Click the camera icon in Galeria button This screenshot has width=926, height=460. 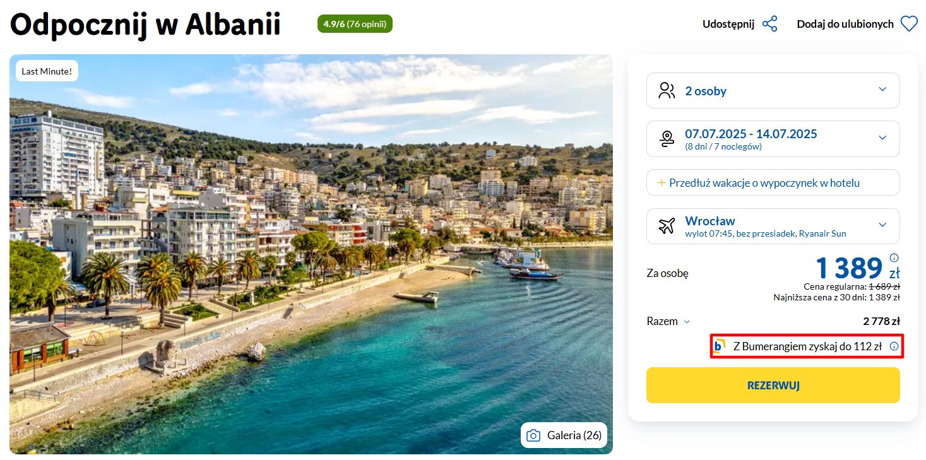(x=533, y=435)
